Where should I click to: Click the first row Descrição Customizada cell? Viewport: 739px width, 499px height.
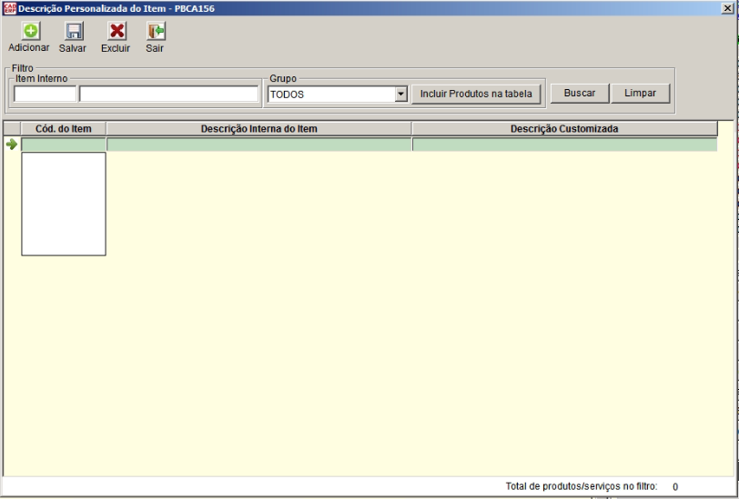click(x=564, y=145)
